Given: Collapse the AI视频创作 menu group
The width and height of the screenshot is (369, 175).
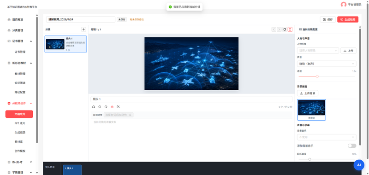Looking at the screenshot, I should (x=31, y=103).
